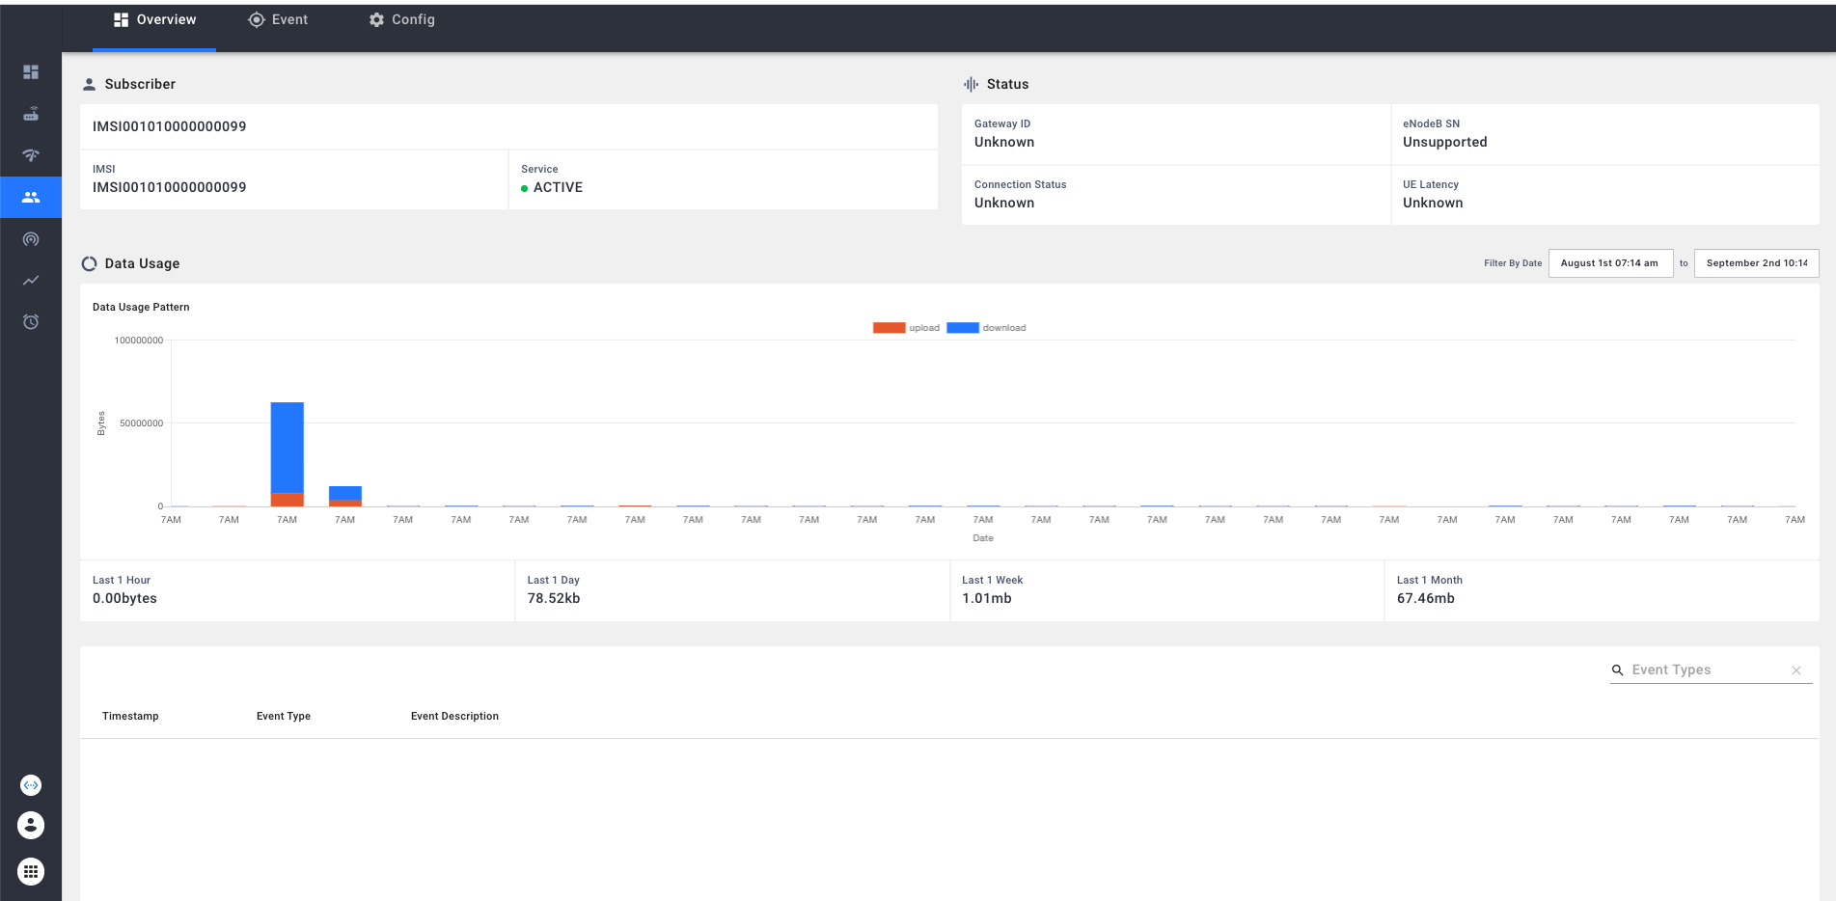This screenshot has height=901, width=1836.
Task: Open the Metrics line chart icon
Action: (x=31, y=281)
